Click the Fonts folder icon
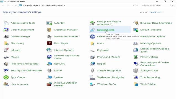Viewport: 177px width, 99px height. (92, 43)
